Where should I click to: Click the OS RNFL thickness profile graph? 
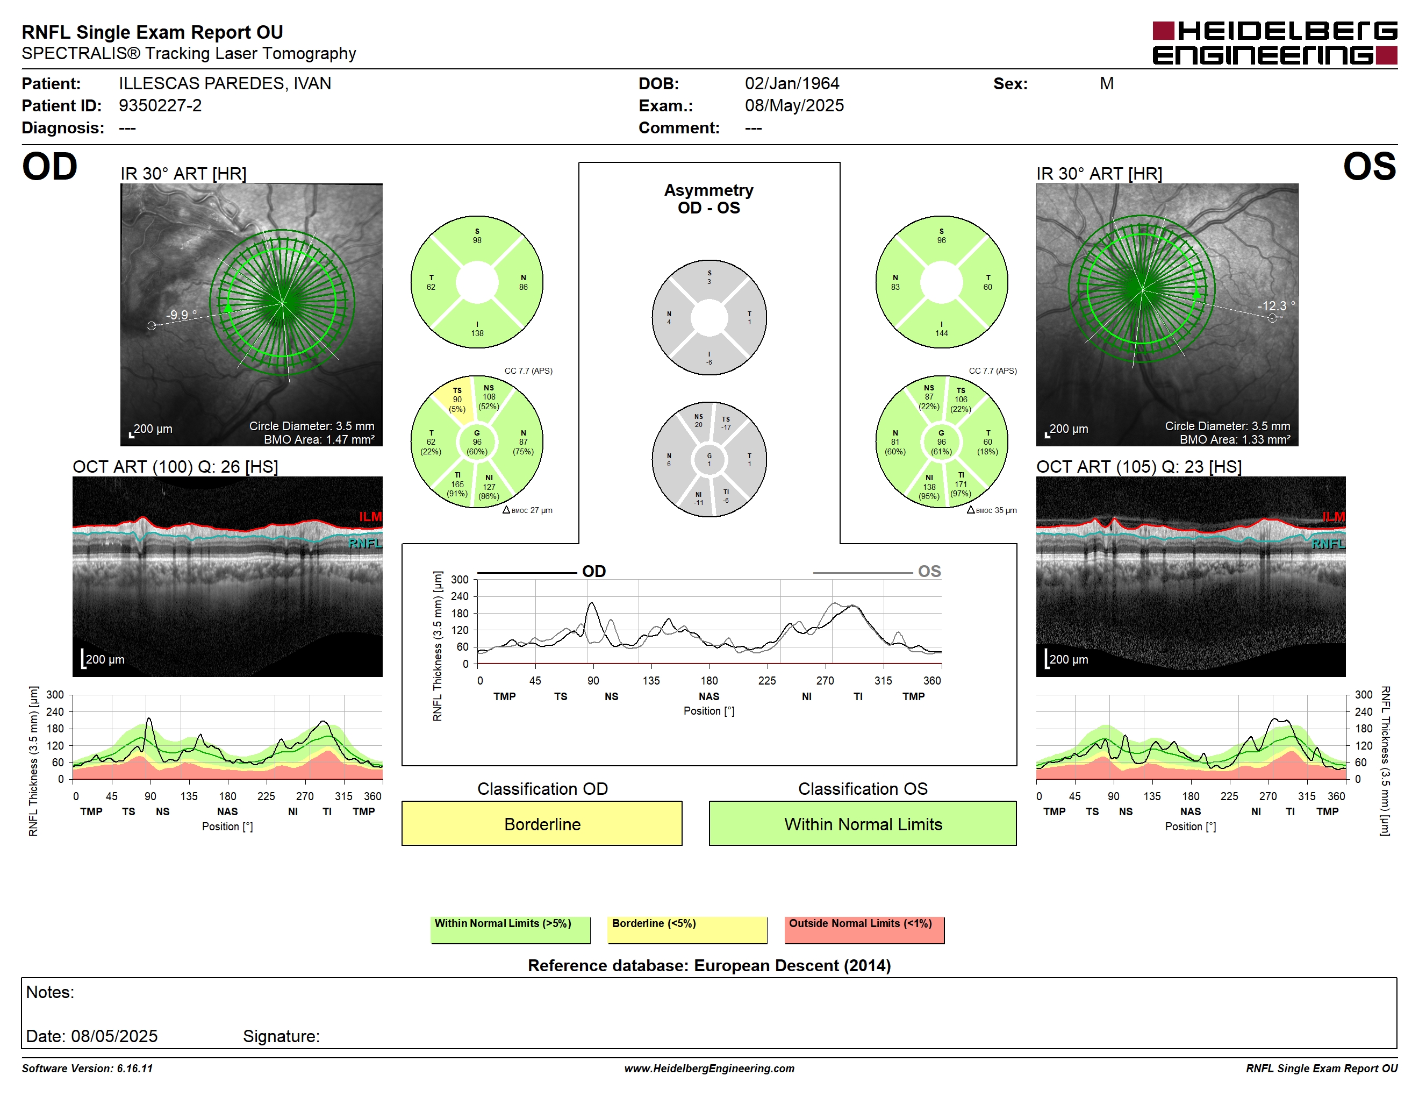[x=1191, y=737]
